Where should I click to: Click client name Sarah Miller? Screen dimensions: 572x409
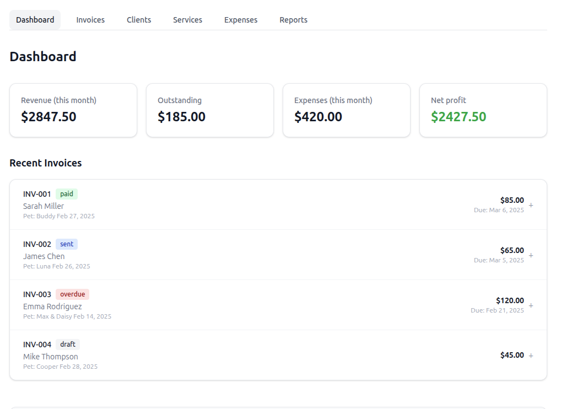point(44,206)
